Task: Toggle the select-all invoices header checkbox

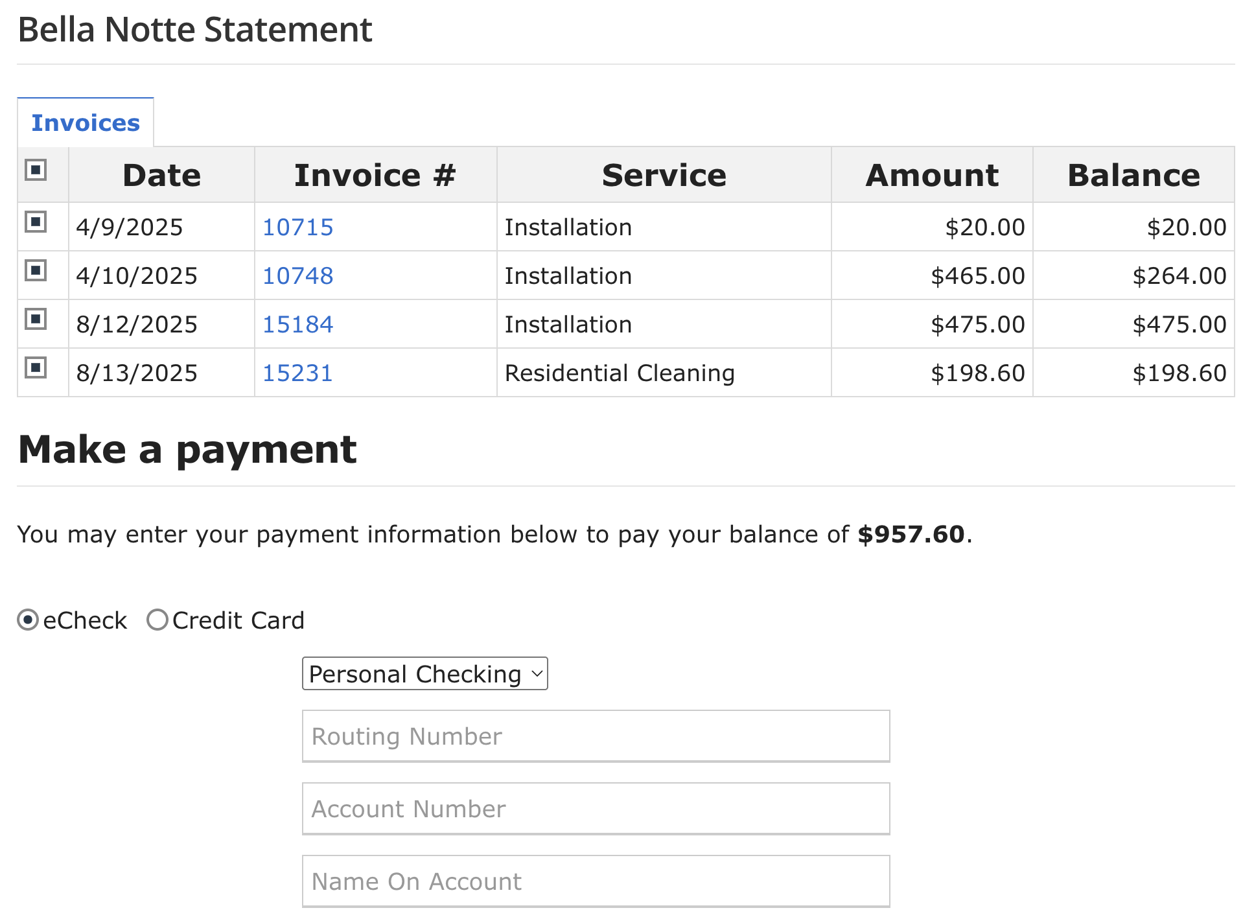Action: coord(36,170)
